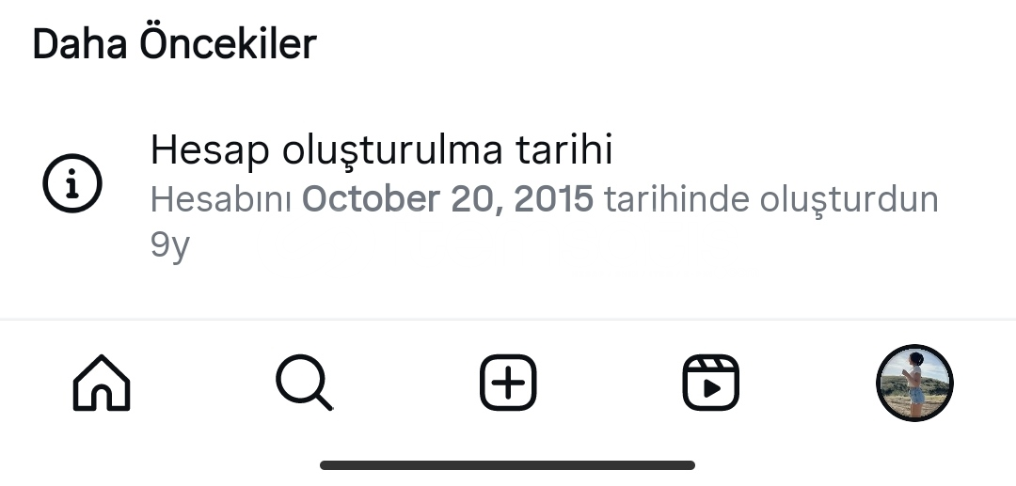Viewport: 1016px width, 486px height.
Task: Click the info circle icon
Action: coord(72,183)
